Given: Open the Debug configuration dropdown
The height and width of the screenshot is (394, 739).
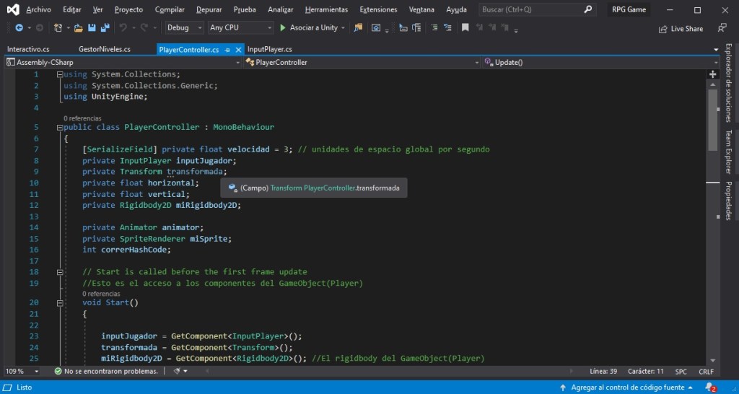Looking at the screenshot, I should tap(184, 28).
